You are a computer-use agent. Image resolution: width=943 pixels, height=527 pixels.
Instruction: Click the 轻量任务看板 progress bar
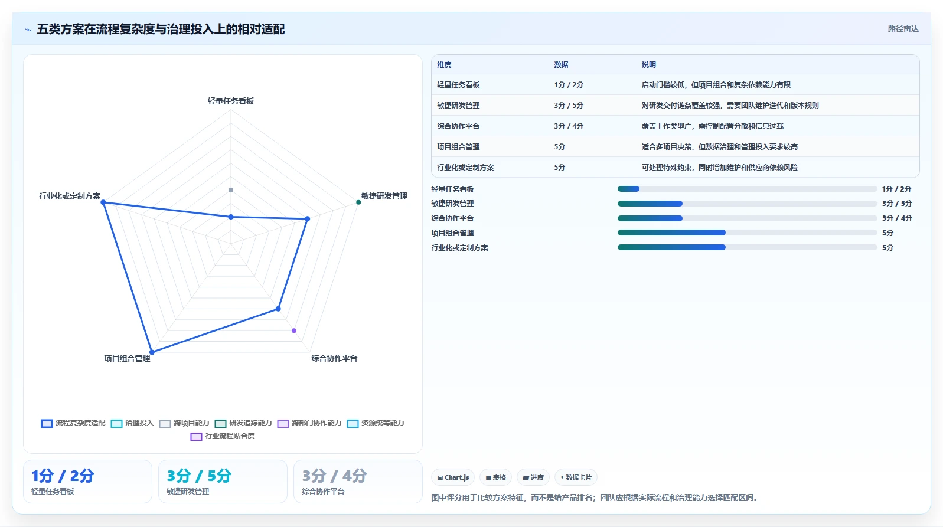[x=747, y=189]
